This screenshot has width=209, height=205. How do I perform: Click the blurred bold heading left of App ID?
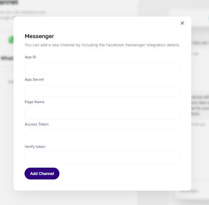click(7, 58)
